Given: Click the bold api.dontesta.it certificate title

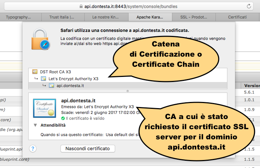Looking at the screenshot, I should [x=78, y=101].
